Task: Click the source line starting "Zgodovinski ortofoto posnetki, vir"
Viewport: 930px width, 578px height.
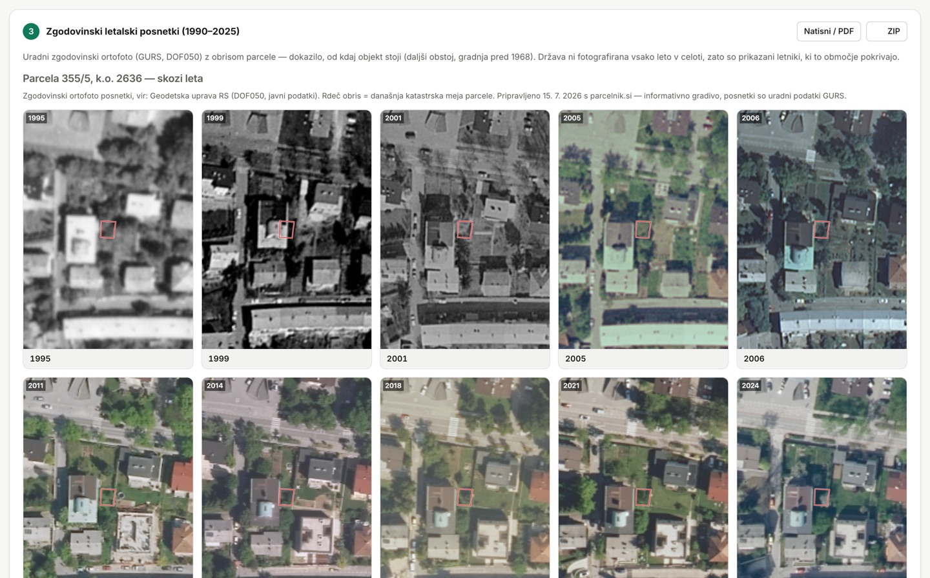Action: click(x=435, y=95)
